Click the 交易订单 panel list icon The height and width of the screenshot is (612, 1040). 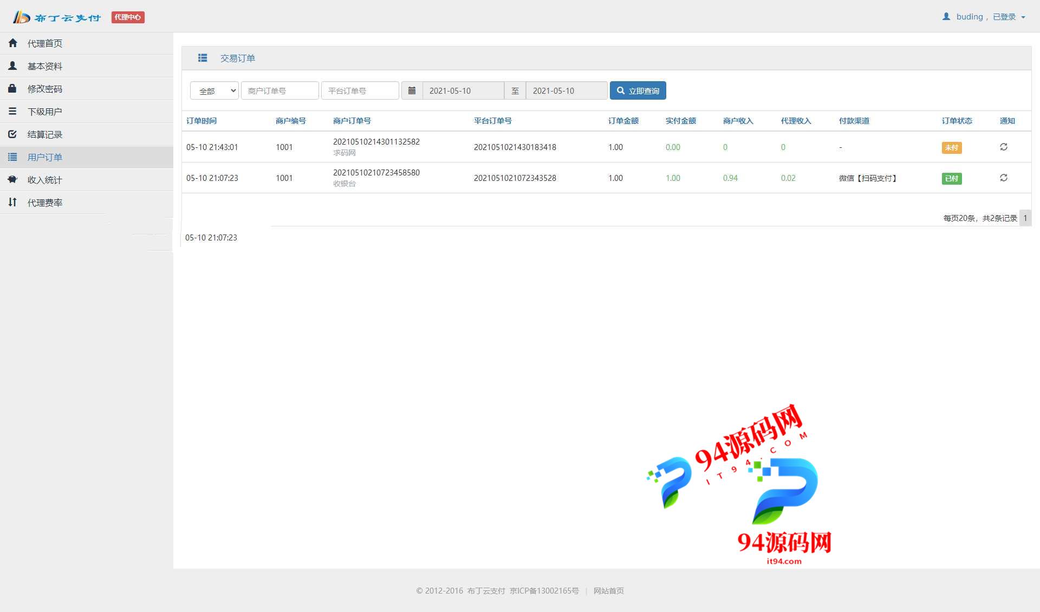click(x=203, y=58)
